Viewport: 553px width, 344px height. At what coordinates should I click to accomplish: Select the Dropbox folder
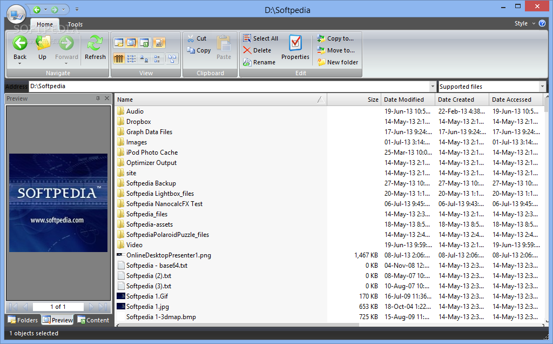coord(134,122)
